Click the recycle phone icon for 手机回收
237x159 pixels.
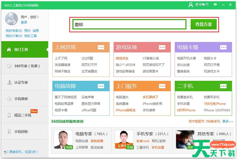(x=9, y=131)
